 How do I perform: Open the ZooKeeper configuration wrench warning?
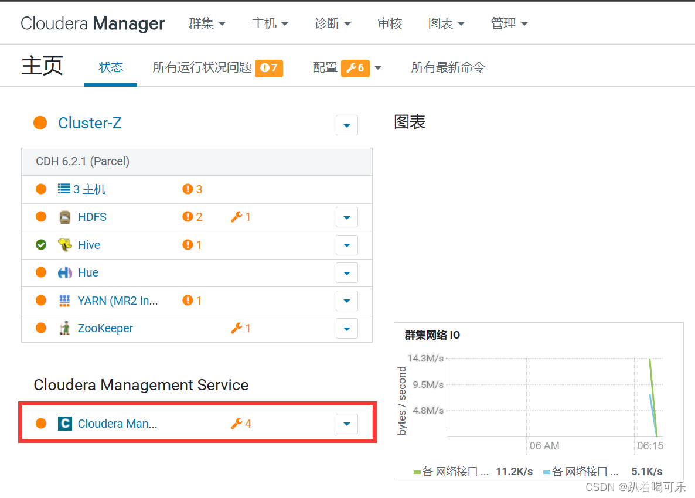tap(241, 328)
